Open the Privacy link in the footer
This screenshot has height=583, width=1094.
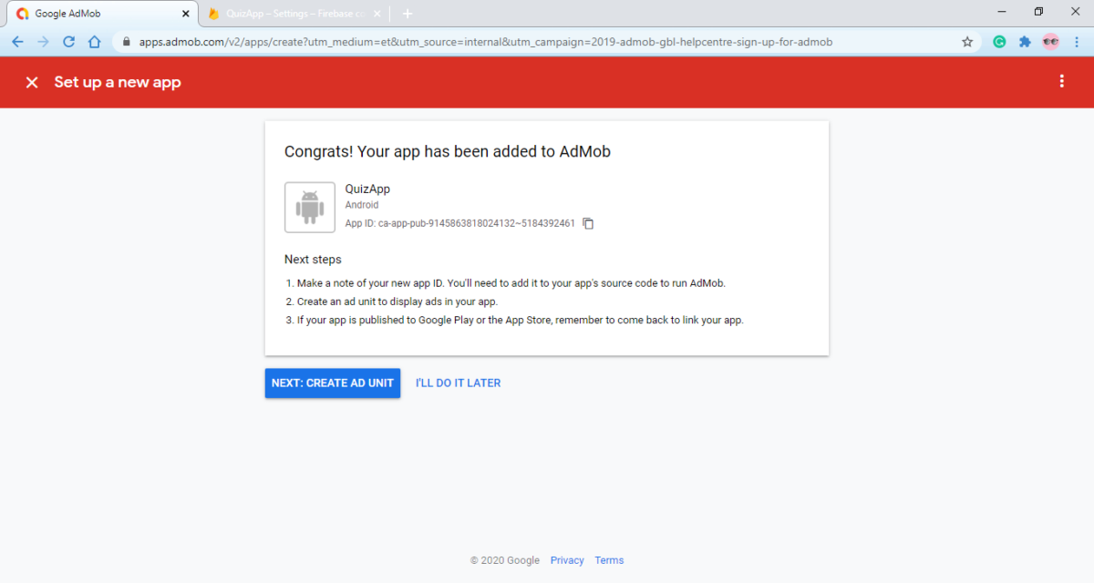567,560
